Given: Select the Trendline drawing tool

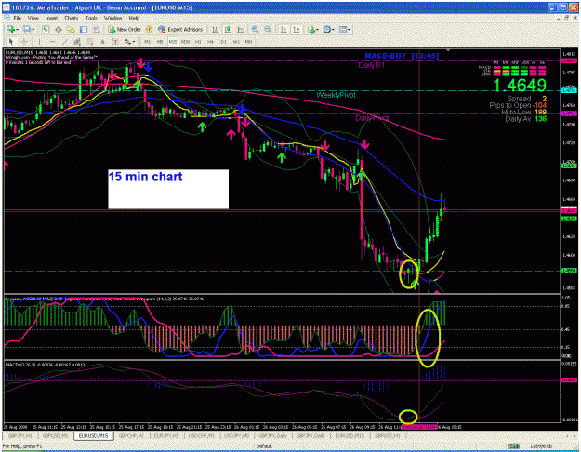Looking at the screenshot, I should 64,42.
